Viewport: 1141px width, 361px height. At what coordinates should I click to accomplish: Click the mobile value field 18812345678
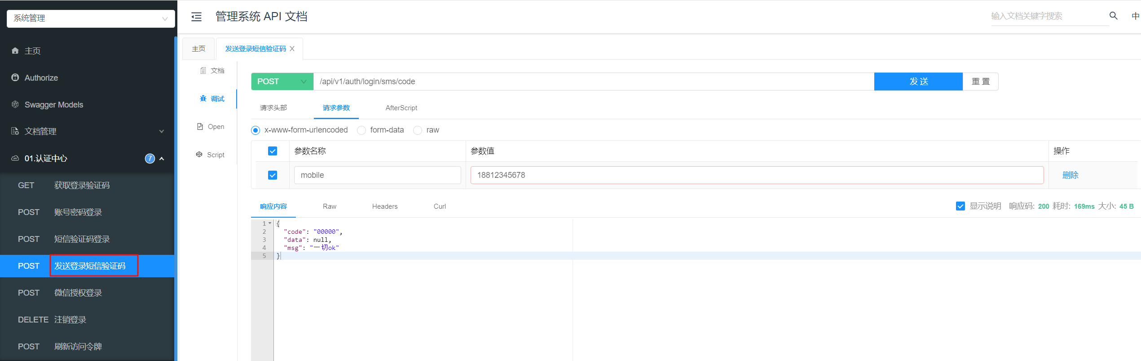[757, 175]
